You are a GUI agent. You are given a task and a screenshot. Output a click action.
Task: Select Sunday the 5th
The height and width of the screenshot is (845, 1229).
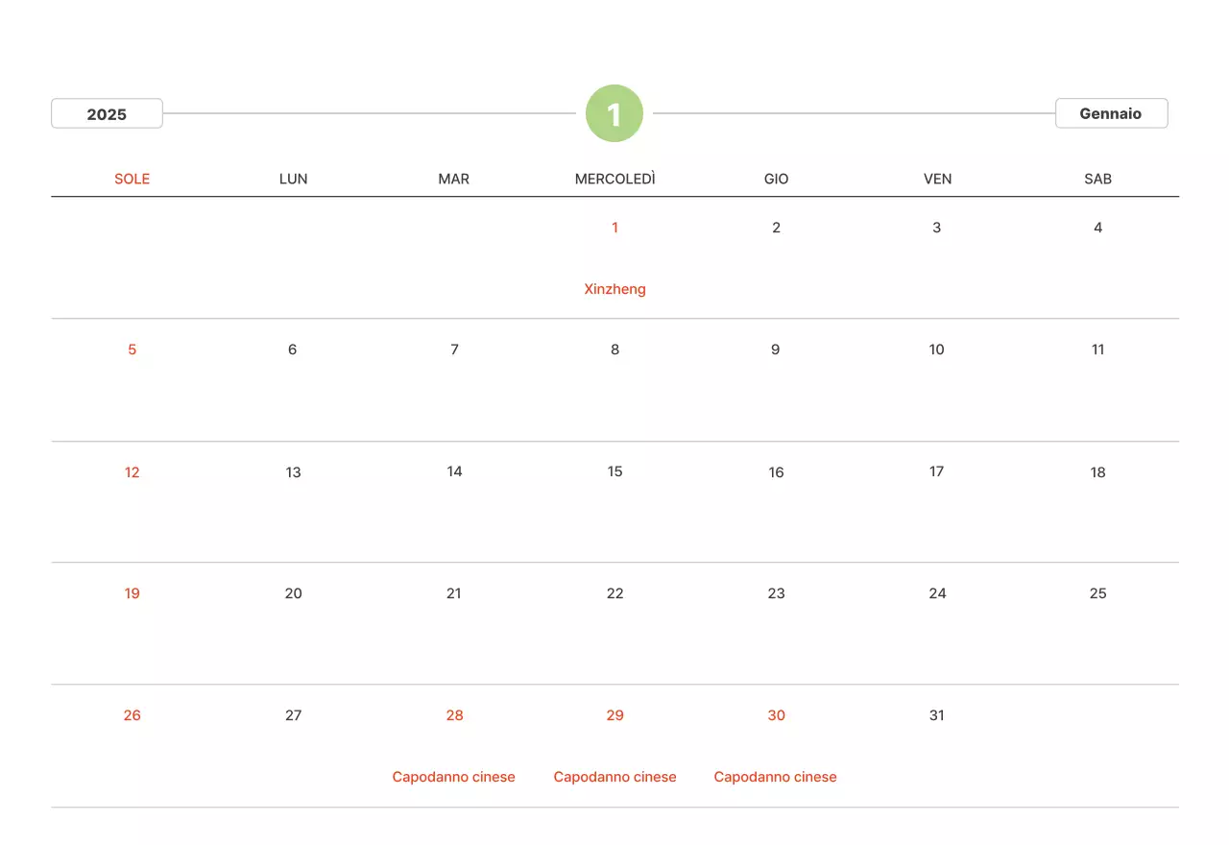(x=133, y=350)
